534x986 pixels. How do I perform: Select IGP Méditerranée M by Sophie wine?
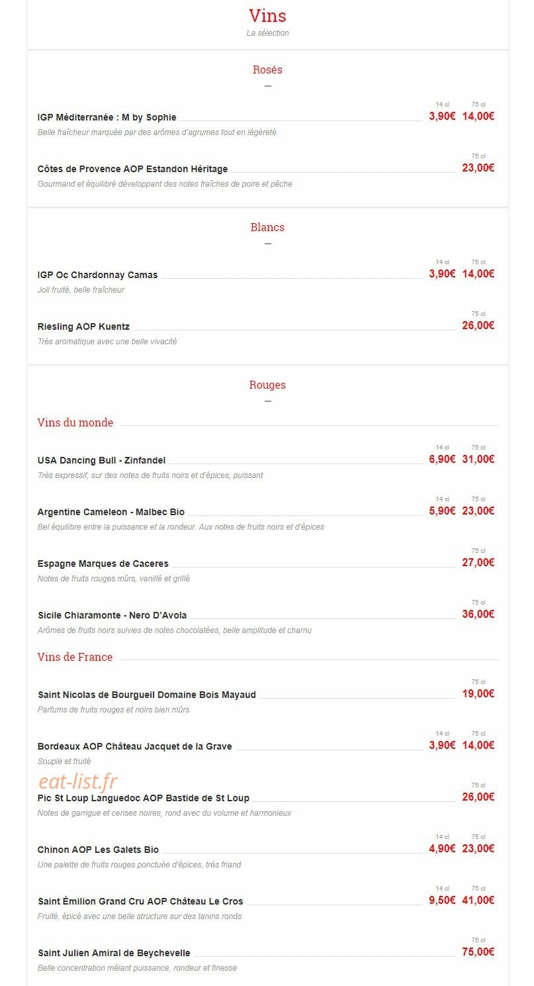[107, 117]
